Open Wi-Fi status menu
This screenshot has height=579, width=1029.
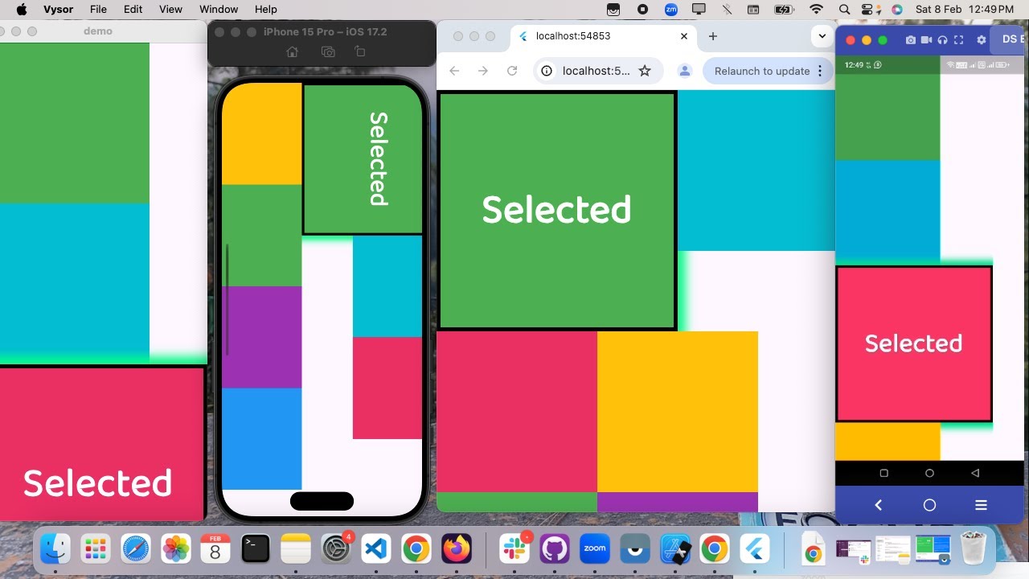817,10
